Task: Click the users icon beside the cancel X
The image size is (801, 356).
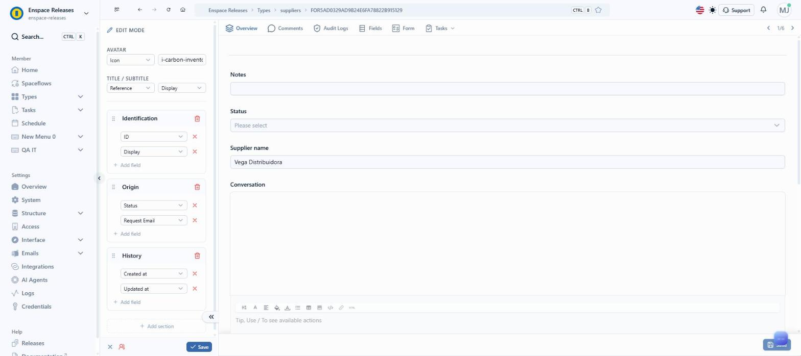Action: [x=122, y=347]
